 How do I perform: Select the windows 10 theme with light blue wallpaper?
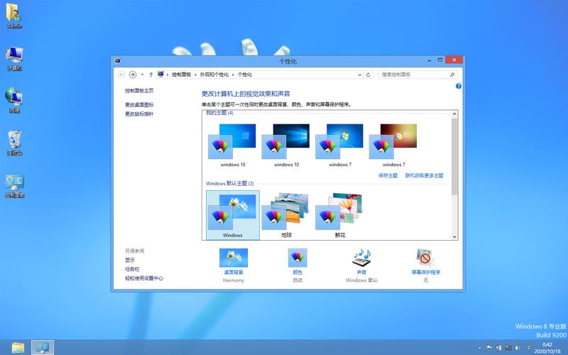(233, 146)
